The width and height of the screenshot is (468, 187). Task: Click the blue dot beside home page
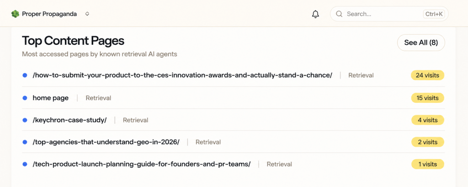[25, 98]
